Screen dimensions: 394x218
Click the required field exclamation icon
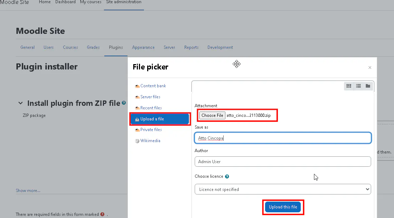[102, 214]
